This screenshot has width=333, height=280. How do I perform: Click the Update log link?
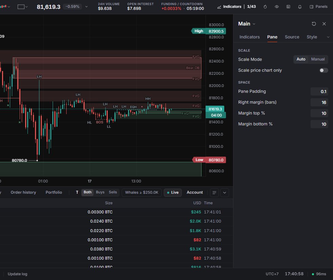coord(17,274)
